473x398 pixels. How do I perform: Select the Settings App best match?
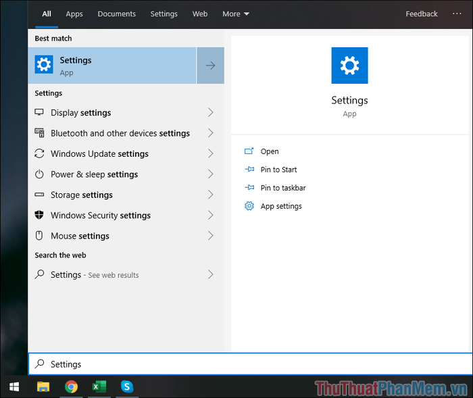point(112,66)
